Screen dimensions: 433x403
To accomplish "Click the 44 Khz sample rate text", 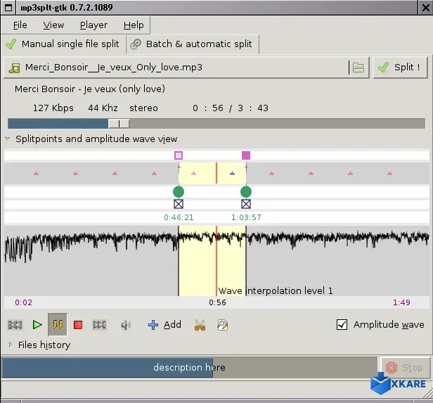I will point(103,108).
